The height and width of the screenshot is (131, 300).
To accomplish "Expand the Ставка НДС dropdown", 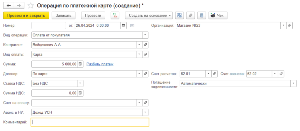I will pyautogui.click(x=80, y=83).
